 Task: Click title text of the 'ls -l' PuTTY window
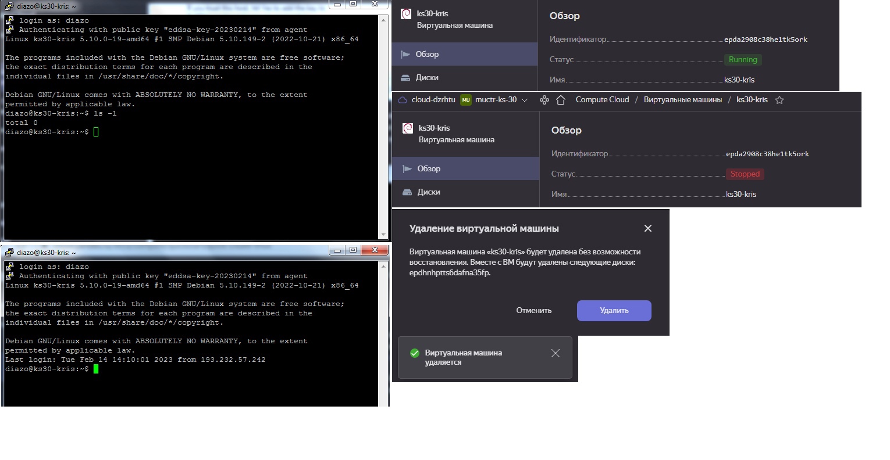46,6
